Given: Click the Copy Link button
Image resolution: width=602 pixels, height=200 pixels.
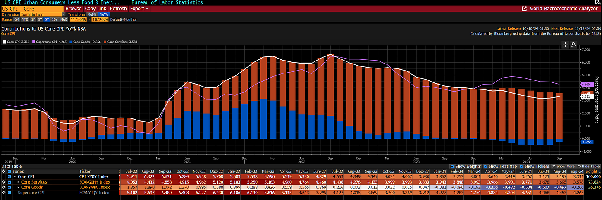Looking at the screenshot, I should point(96,9).
